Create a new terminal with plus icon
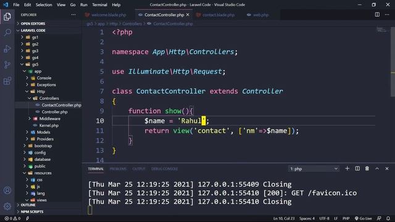 point(347,168)
